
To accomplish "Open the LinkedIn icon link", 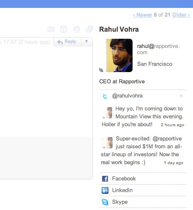I will point(105,190).
